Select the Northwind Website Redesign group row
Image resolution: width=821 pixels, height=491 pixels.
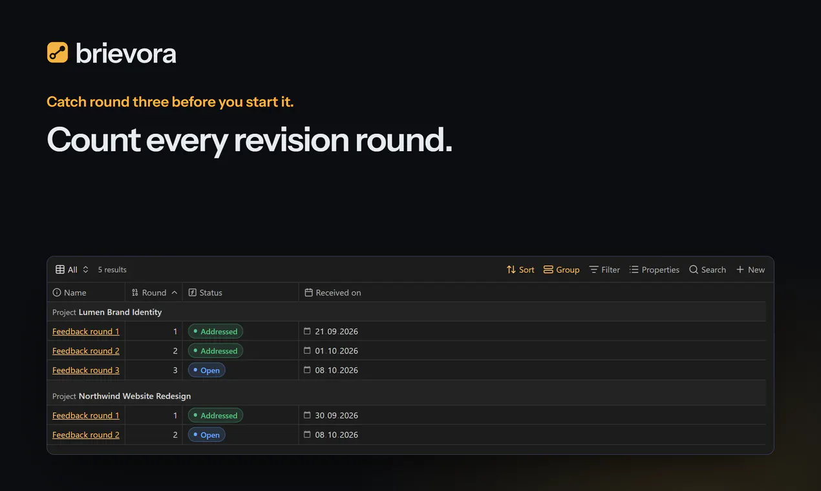click(x=407, y=396)
